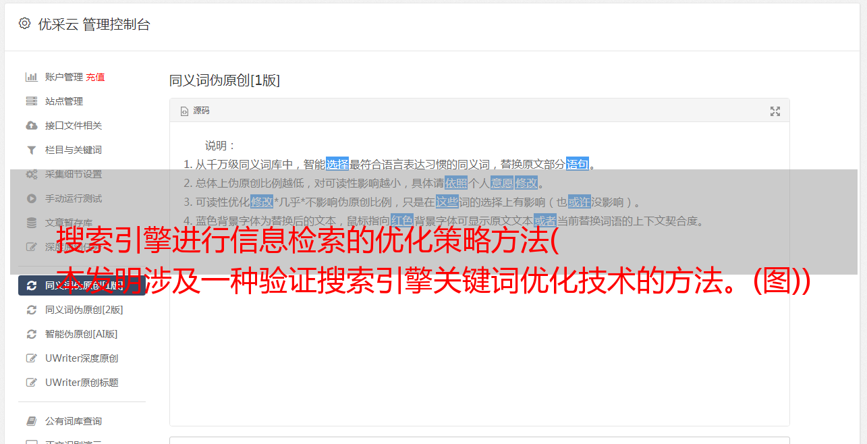This screenshot has height=444, width=867.
Task: Click the 接口文件相关 cloud upload icon
Action: point(31,126)
